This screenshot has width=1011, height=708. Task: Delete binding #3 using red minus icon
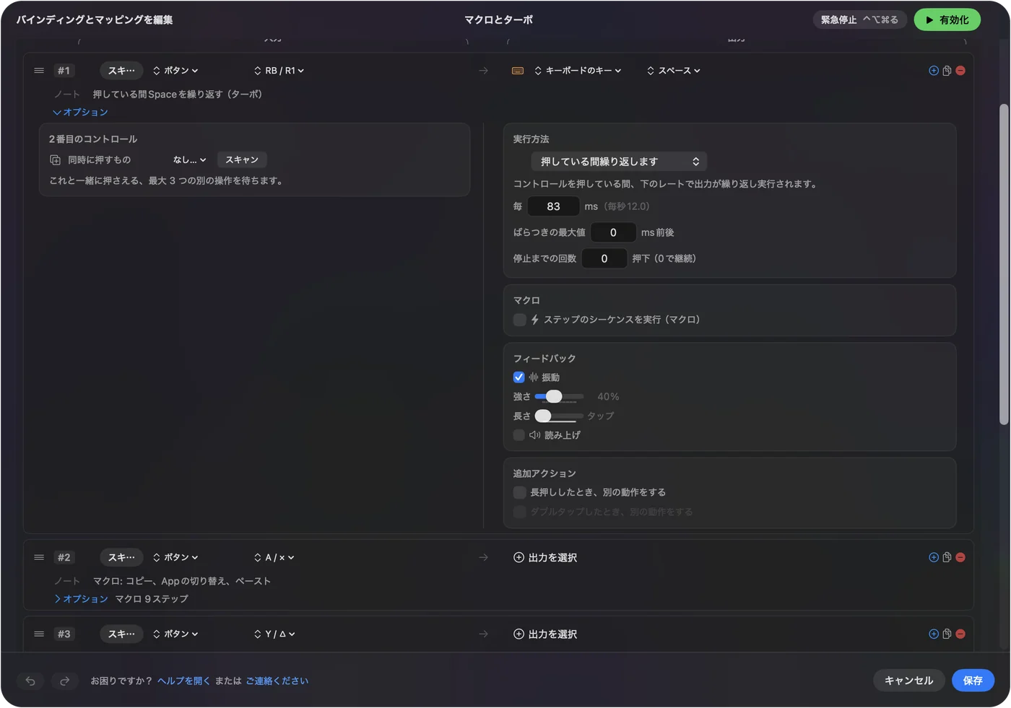pyautogui.click(x=960, y=634)
